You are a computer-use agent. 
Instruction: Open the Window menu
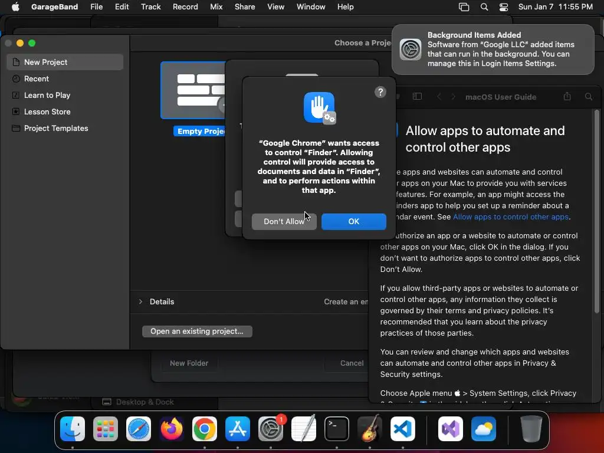pyautogui.click(x=311, y=6)
